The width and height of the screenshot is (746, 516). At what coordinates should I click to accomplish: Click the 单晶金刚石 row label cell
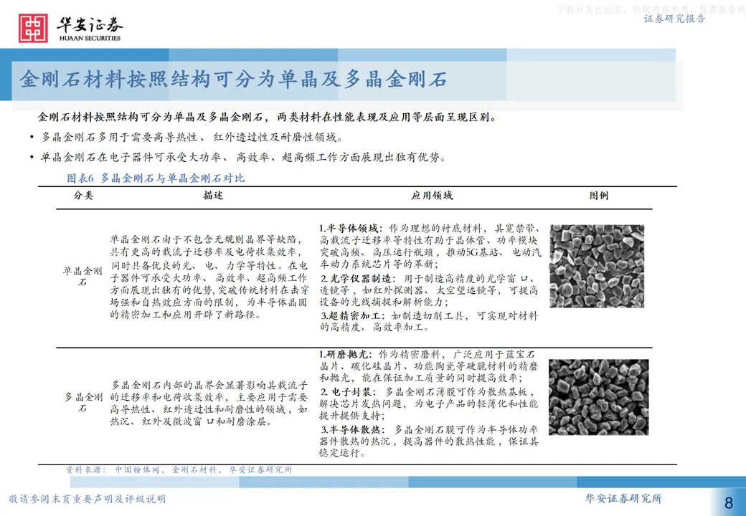pos(82,277)
